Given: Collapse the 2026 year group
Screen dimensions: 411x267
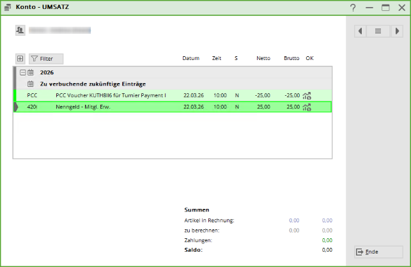Looking at the screenshot, I should (22, 73).
